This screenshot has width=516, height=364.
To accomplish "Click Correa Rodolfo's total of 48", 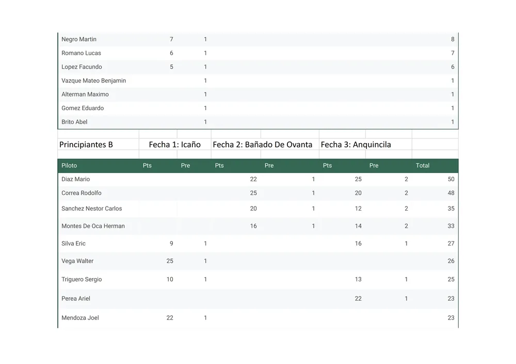I will point(450,193).
